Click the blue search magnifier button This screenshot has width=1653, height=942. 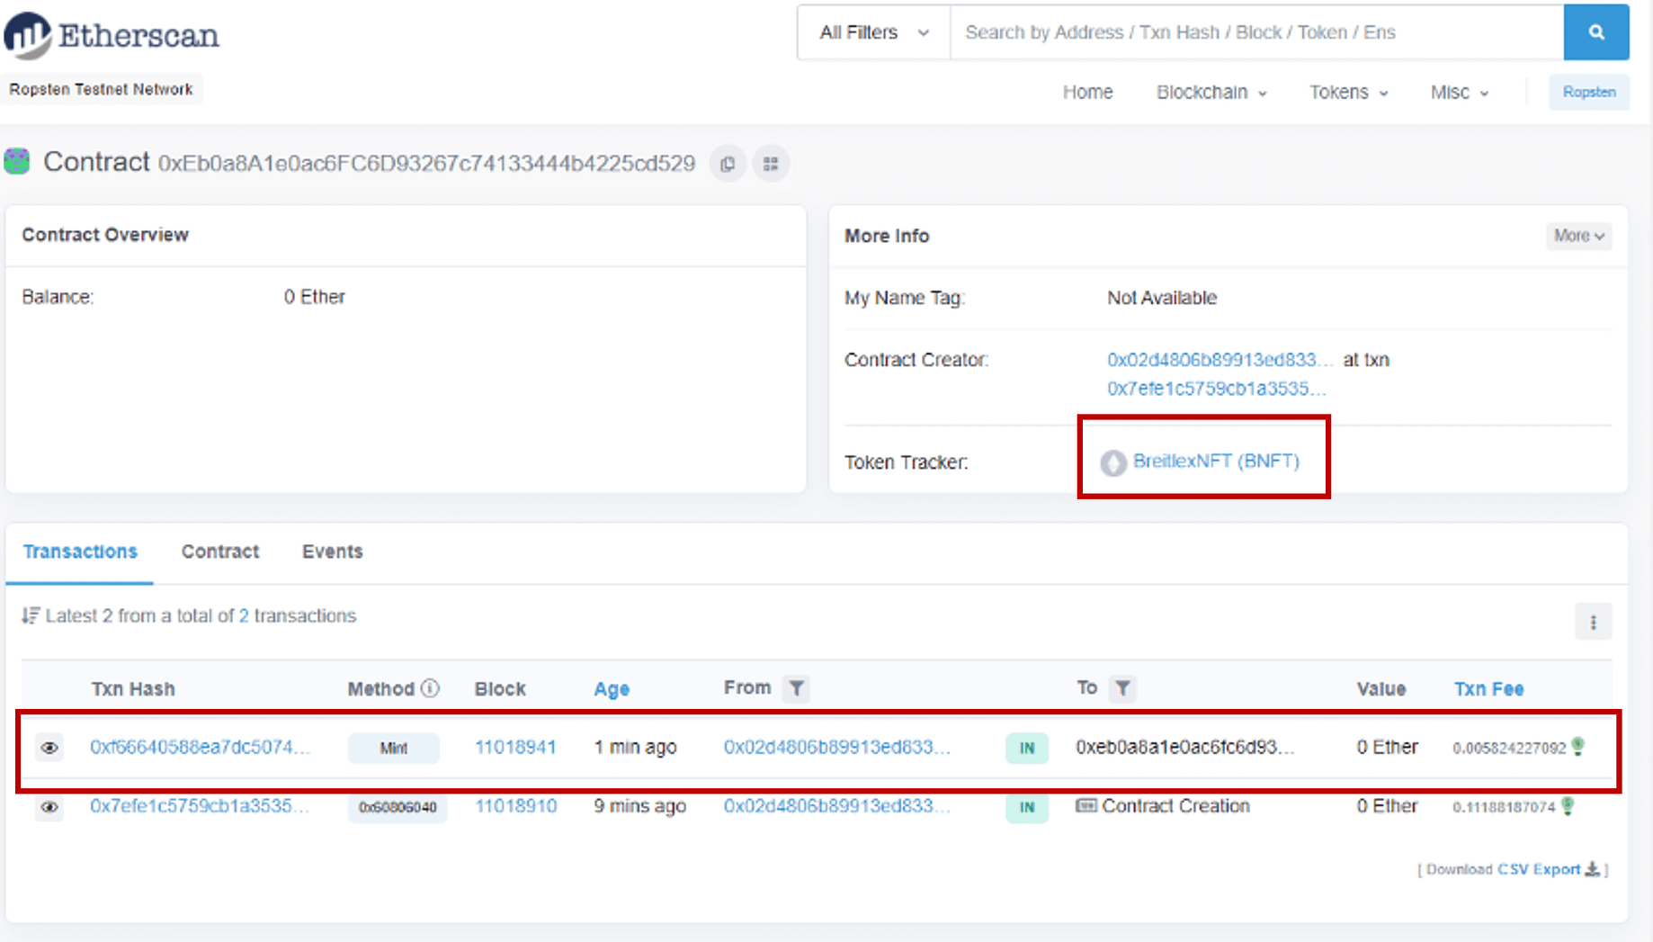pyautogui.click(x=1596, y=32)
